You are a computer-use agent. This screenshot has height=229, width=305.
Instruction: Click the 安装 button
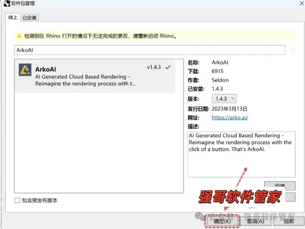[279, 185]
